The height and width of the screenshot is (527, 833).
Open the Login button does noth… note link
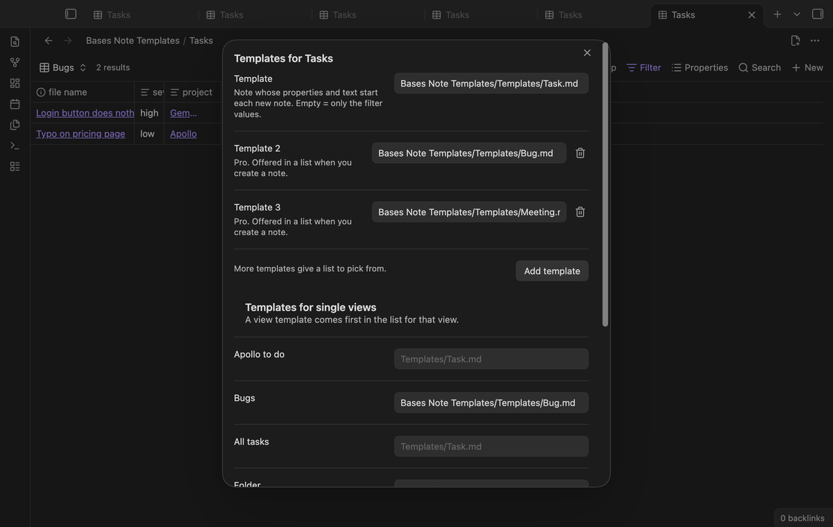[x=85, y=113]
